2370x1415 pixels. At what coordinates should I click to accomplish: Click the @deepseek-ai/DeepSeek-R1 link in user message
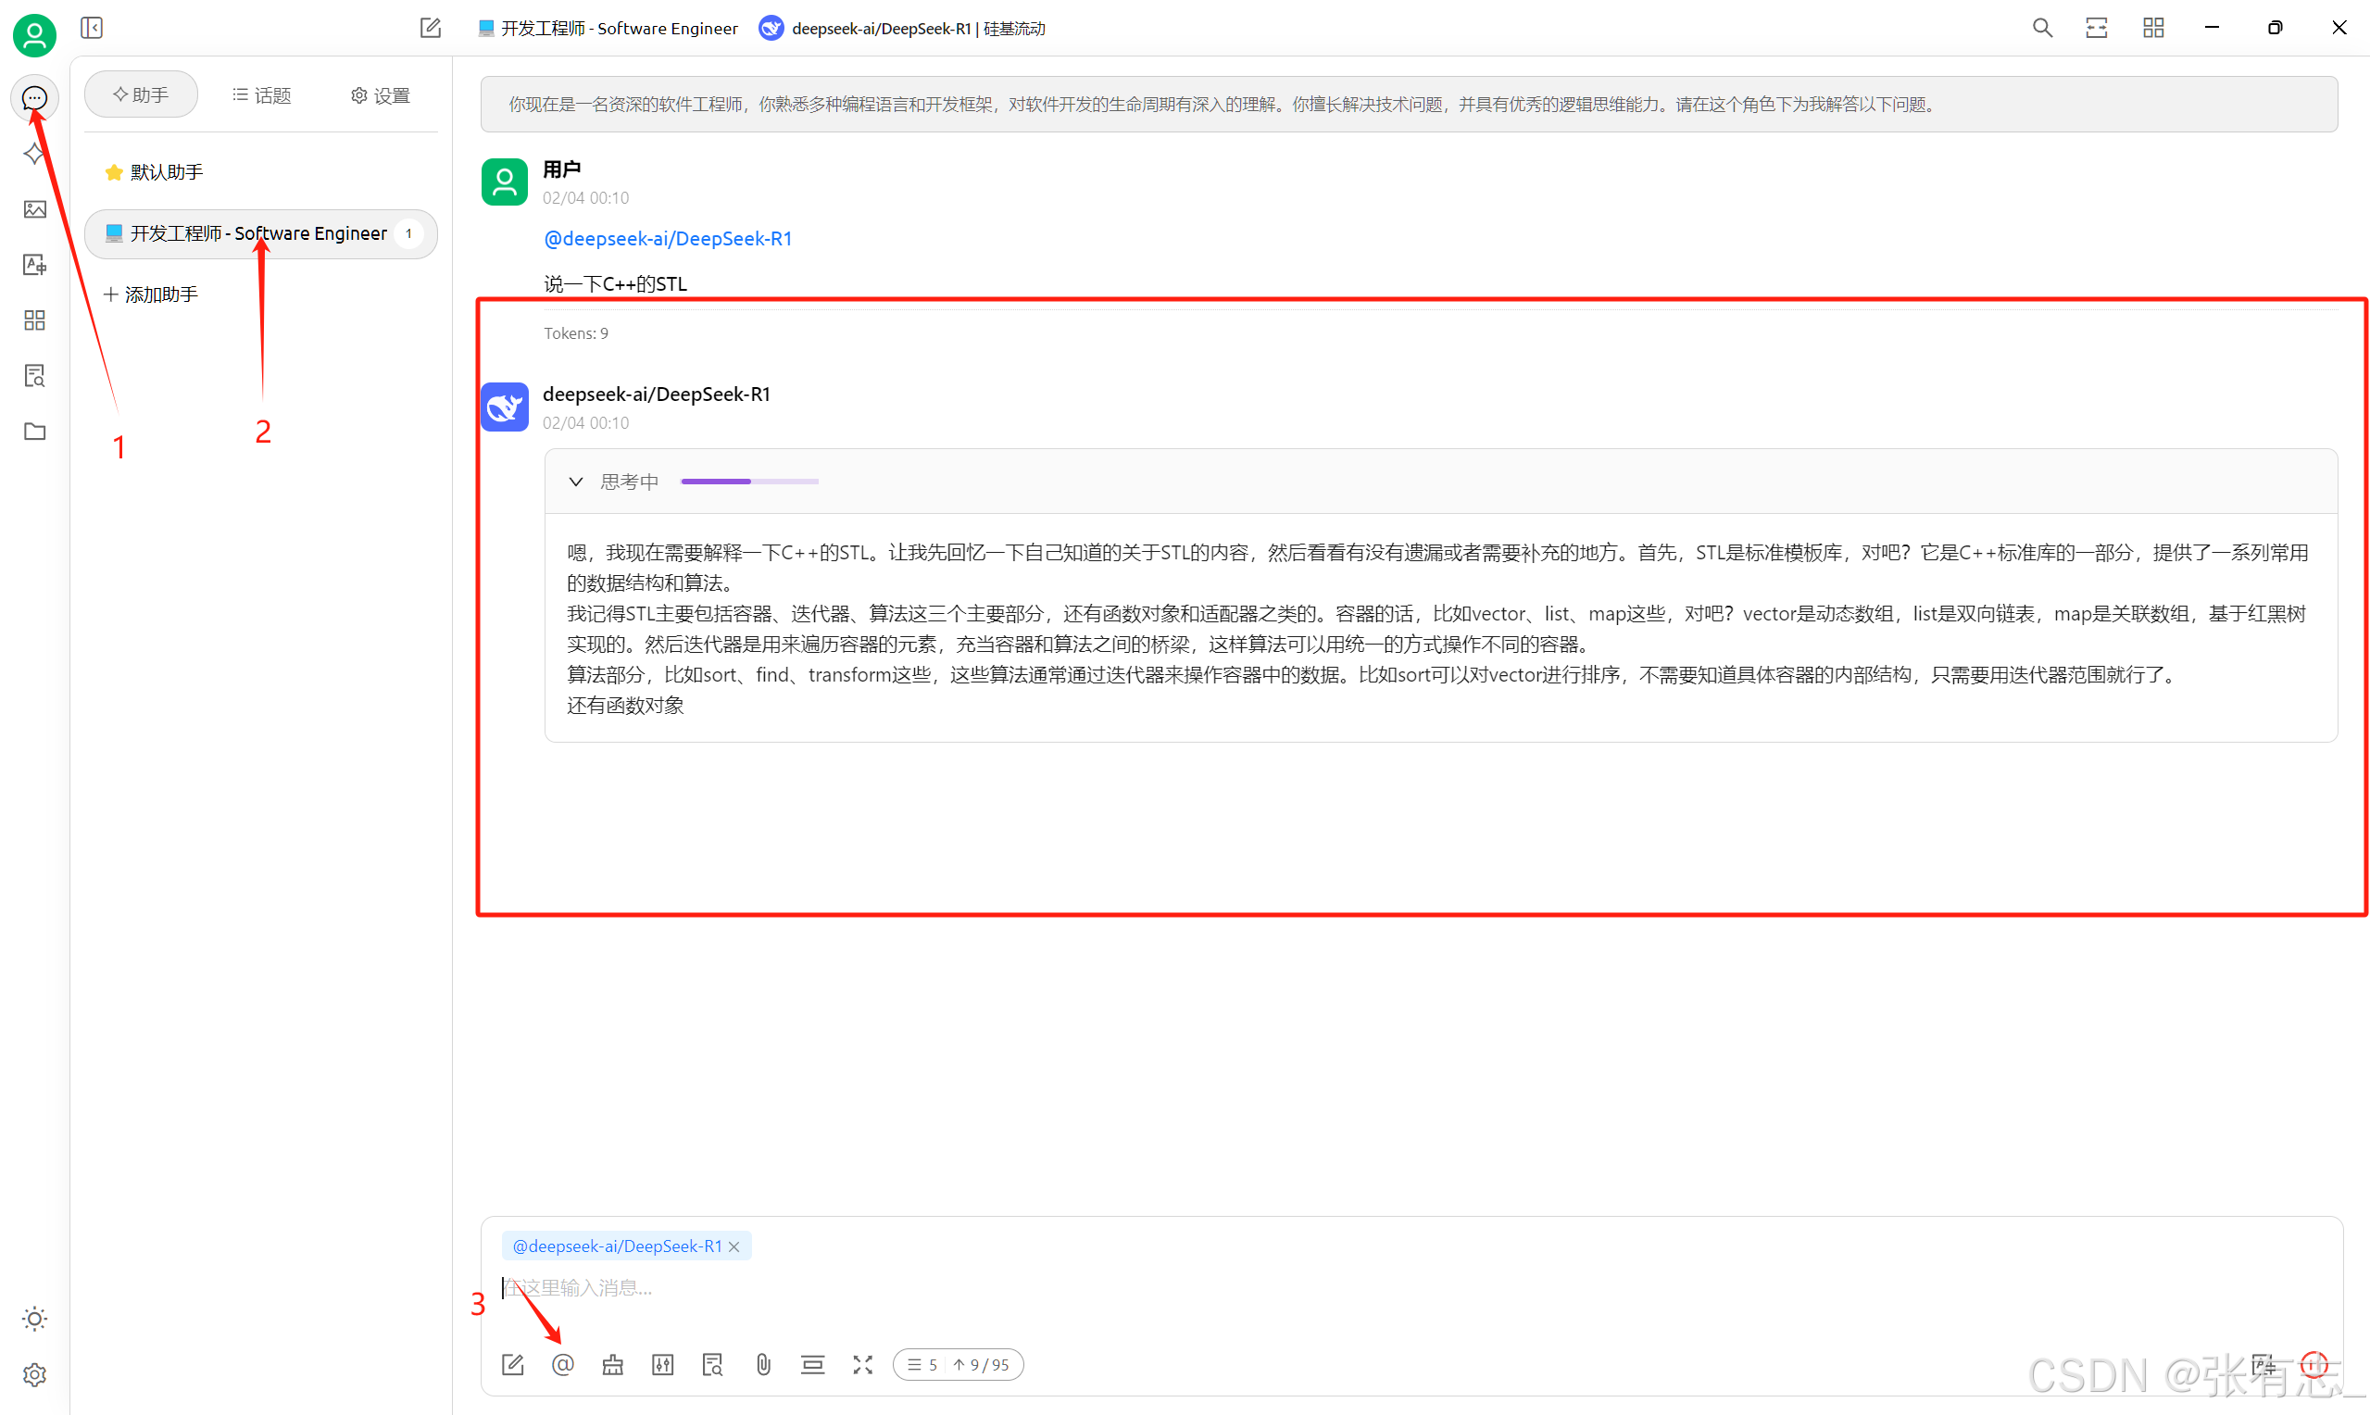[668, 238]
